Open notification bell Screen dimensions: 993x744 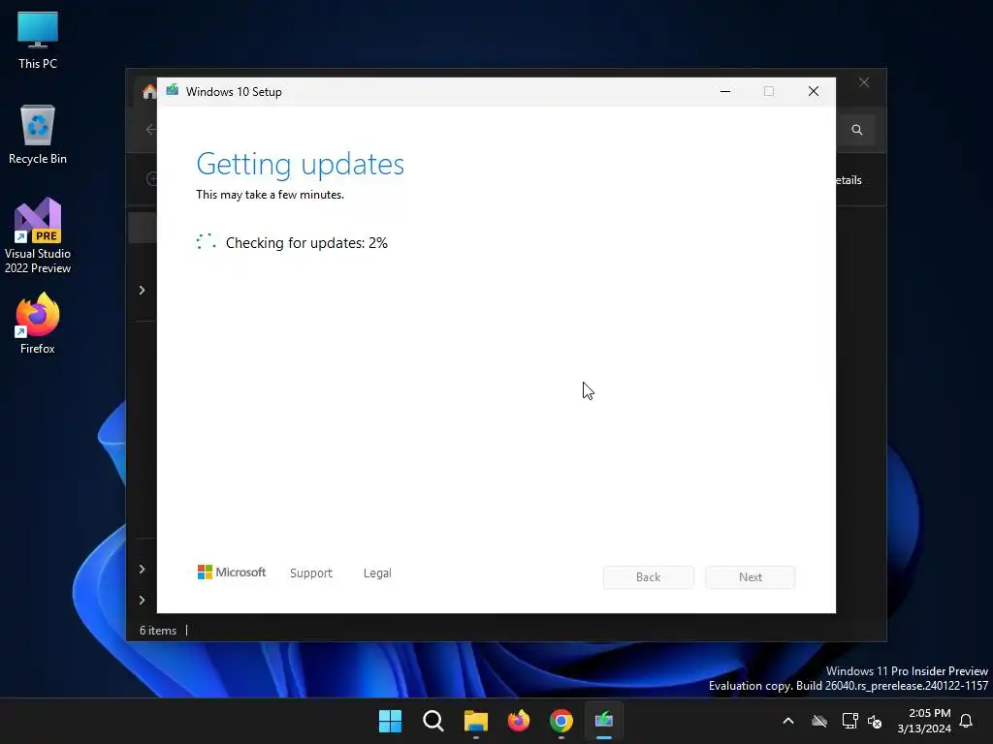click(967, 721)
